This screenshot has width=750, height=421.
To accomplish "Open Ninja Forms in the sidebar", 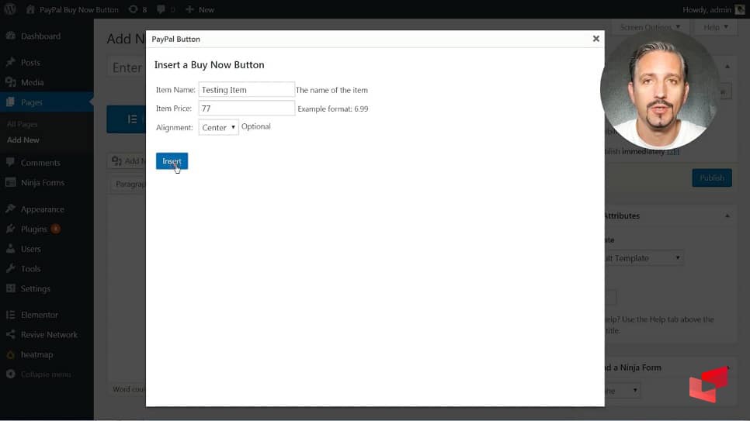I will coord(42,183).
